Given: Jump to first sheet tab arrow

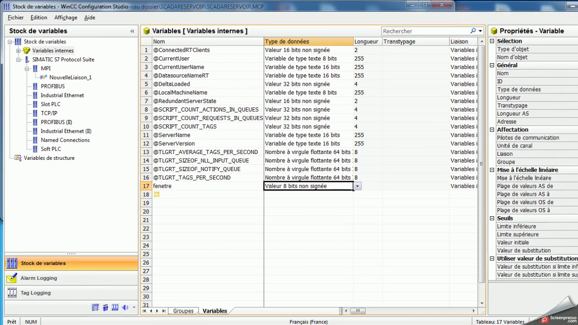Looking at the screenshot, I should coord(144,311).
